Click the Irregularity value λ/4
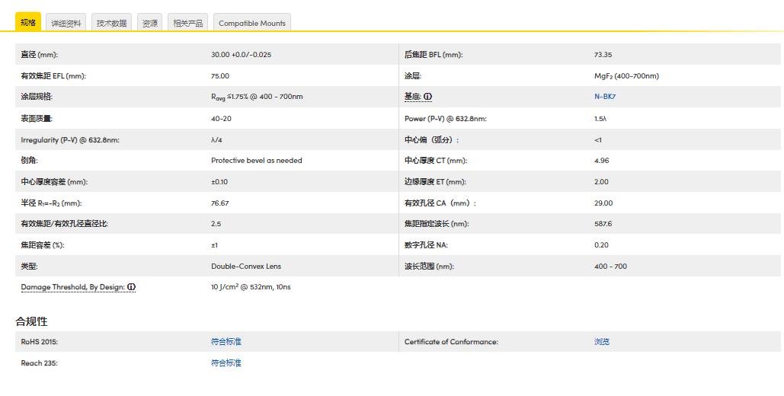Viewport: 784px width, 396px height. pos(216,139)
